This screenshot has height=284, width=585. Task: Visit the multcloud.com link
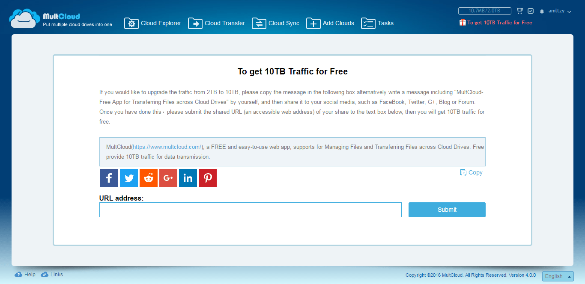click(166, 147)
